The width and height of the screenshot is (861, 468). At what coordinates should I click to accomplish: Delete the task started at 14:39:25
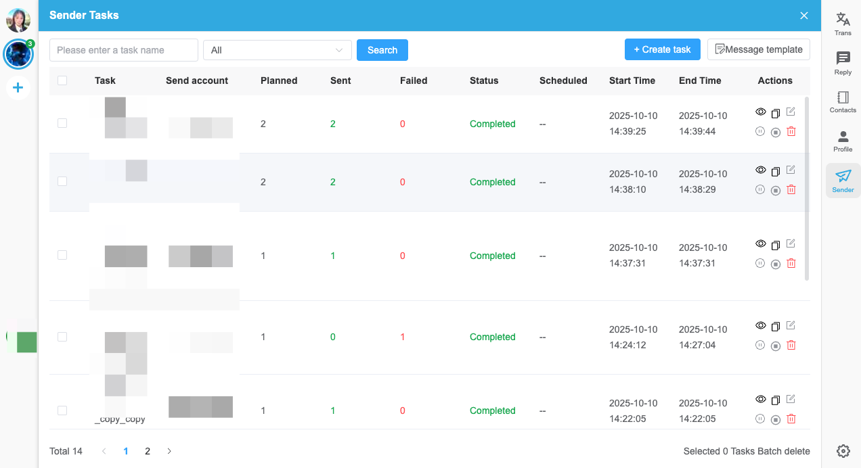pyautogui.click(x=791, y=132)
